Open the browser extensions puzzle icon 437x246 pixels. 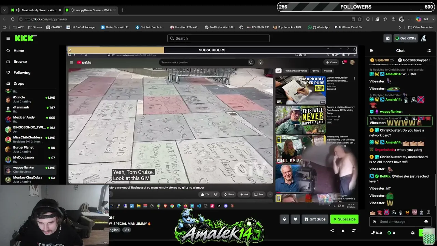(368, 19)
